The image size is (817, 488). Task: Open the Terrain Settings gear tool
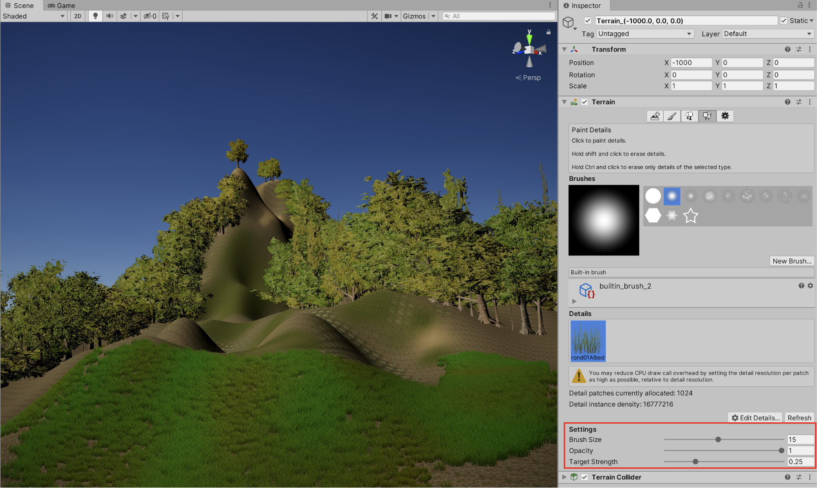point(725,116)
